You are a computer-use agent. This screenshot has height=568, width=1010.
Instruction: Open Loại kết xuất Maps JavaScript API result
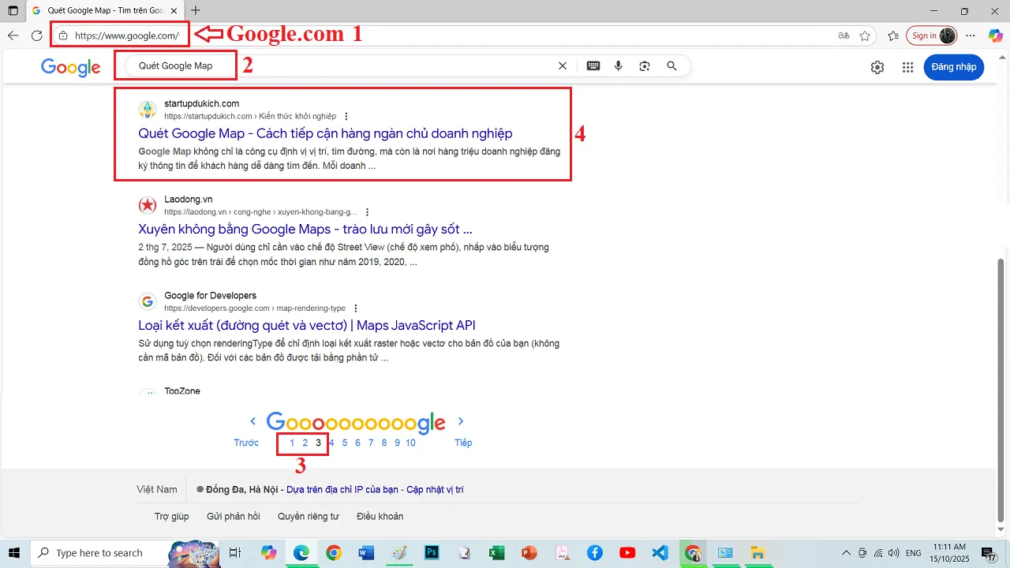307,325
